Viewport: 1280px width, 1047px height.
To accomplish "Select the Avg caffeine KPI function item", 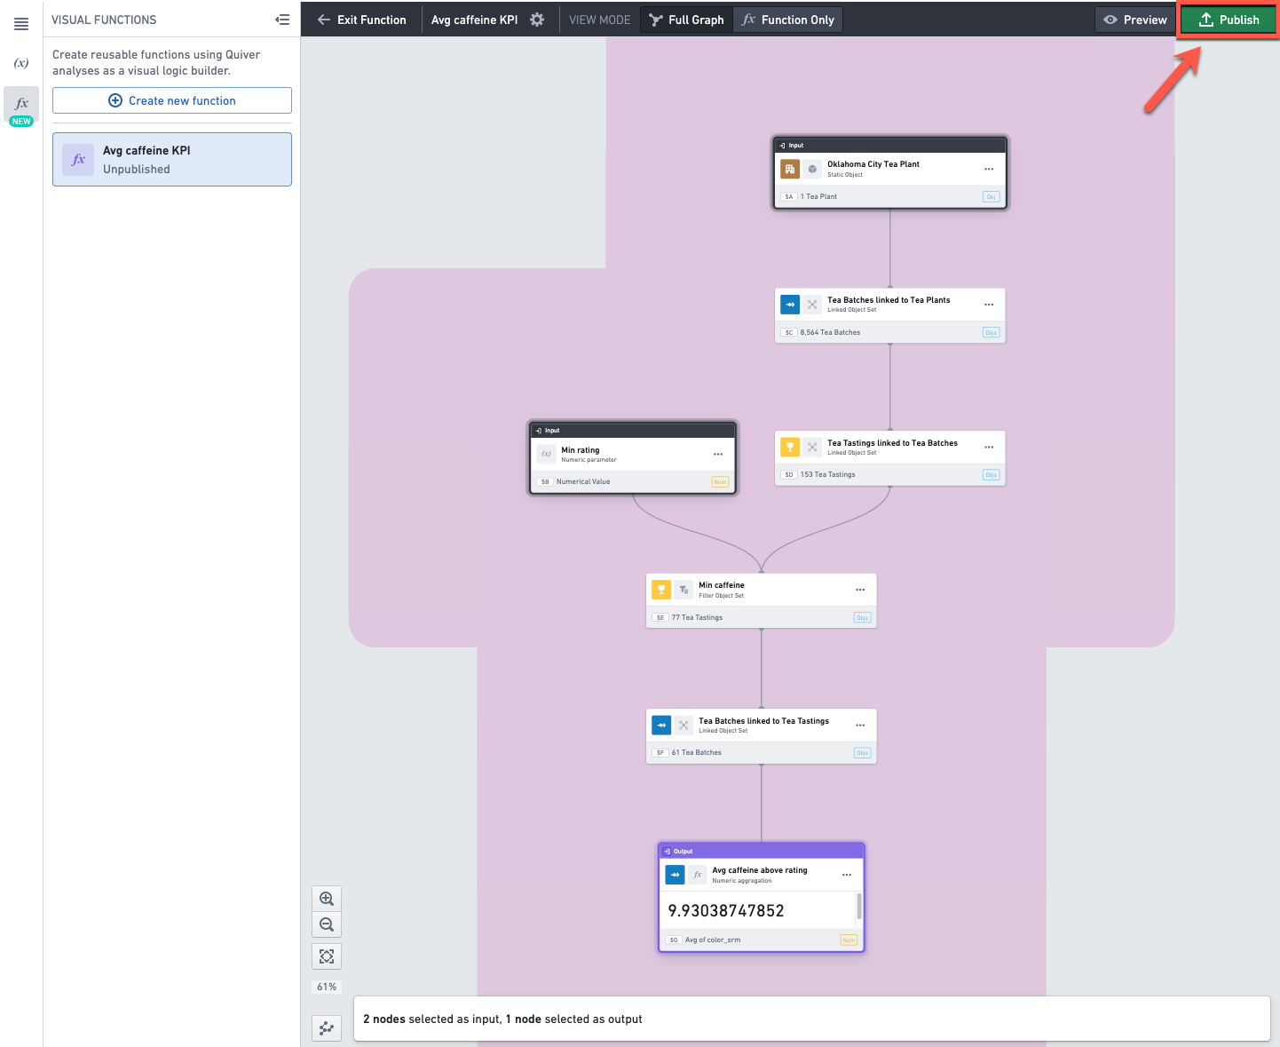I will (172, 160).
